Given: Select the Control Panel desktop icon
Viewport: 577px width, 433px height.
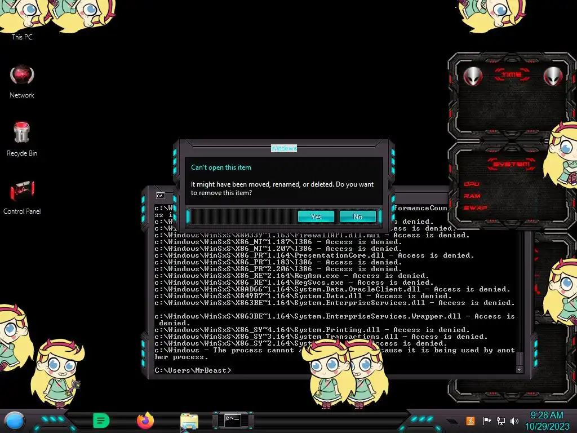Looking at the screenshot, I should pyautogui.click(x=22, y=198).
